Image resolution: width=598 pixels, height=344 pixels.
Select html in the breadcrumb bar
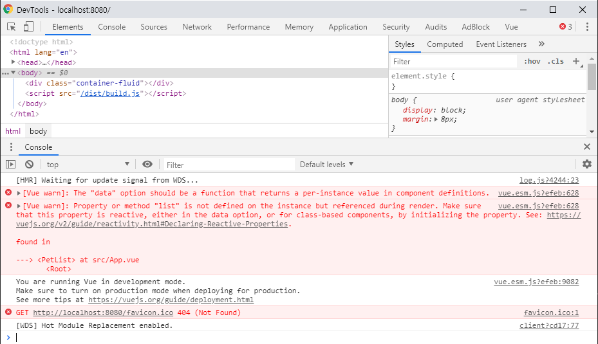(x=13, y=131)
